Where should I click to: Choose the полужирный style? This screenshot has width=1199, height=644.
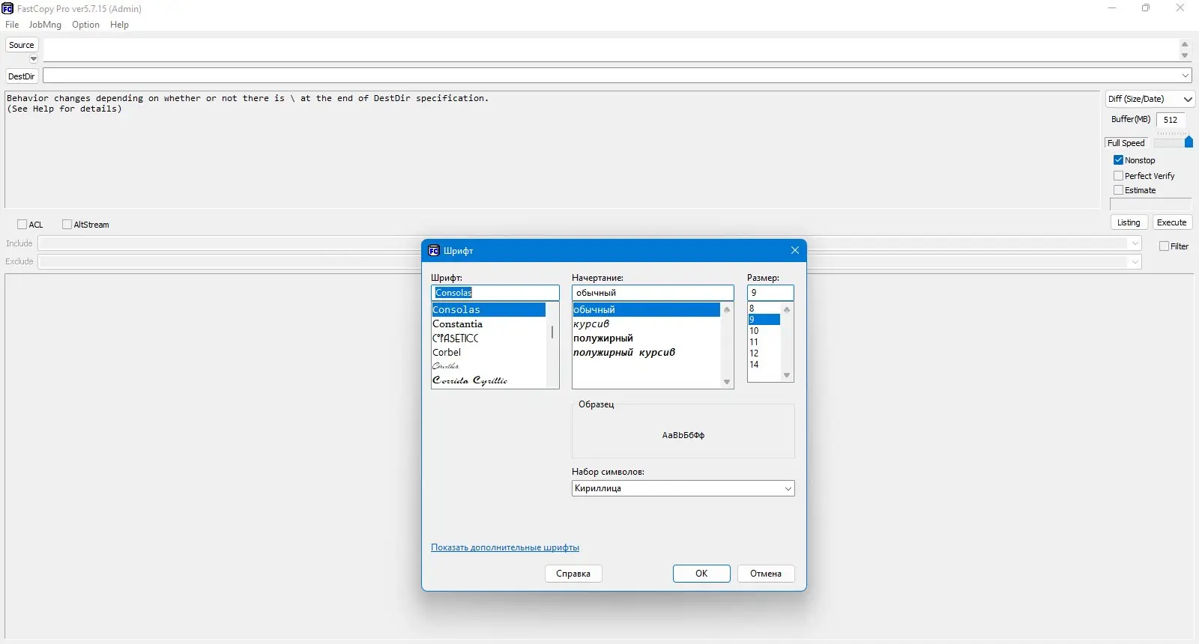pos(646,338)
